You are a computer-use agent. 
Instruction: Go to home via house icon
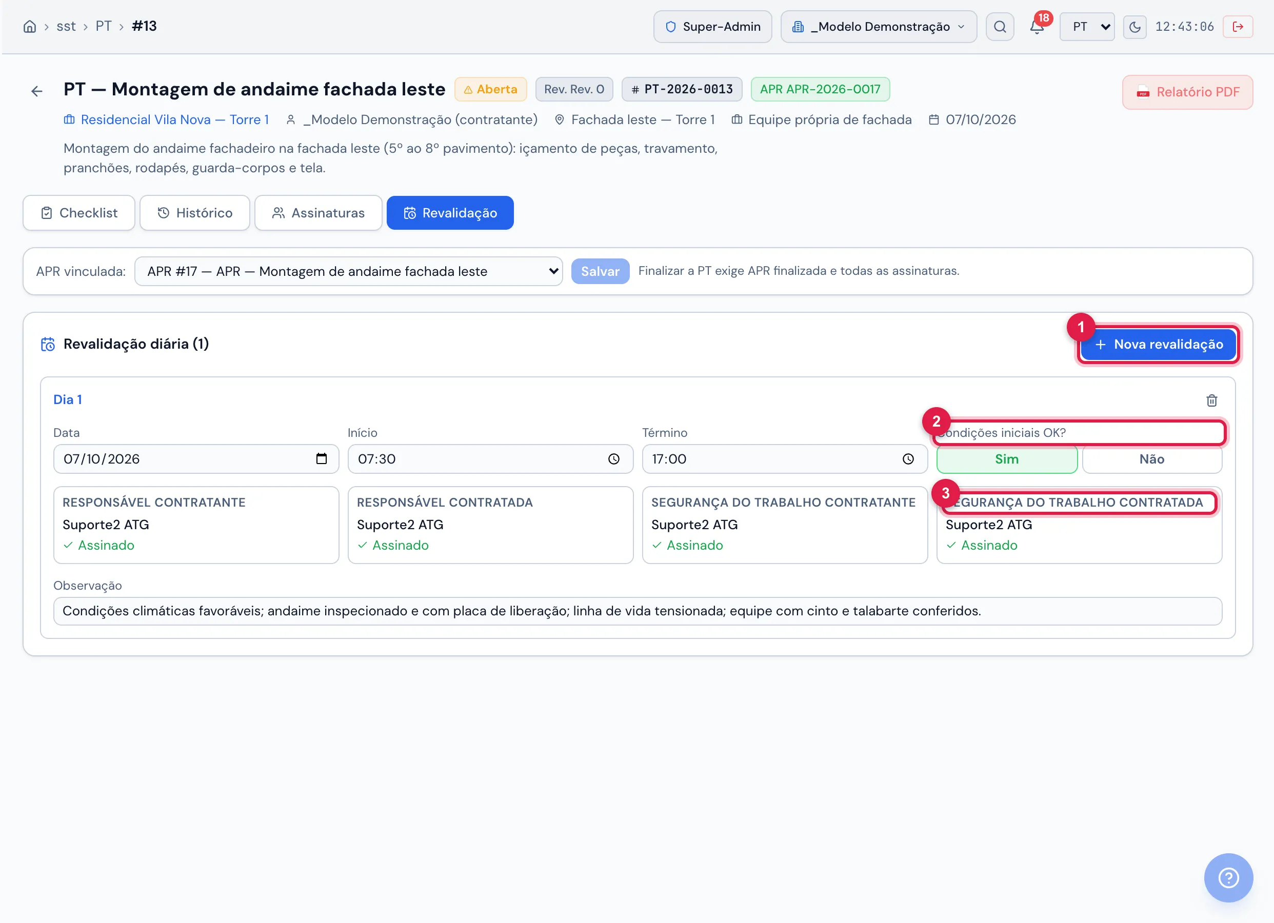(30, 26)
